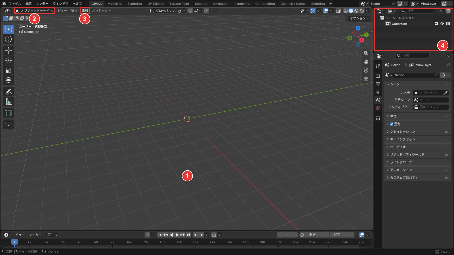Disable Collection render camera icon
Image resolution: width=454 pixels, height=255 pixels.
(448, 24)
